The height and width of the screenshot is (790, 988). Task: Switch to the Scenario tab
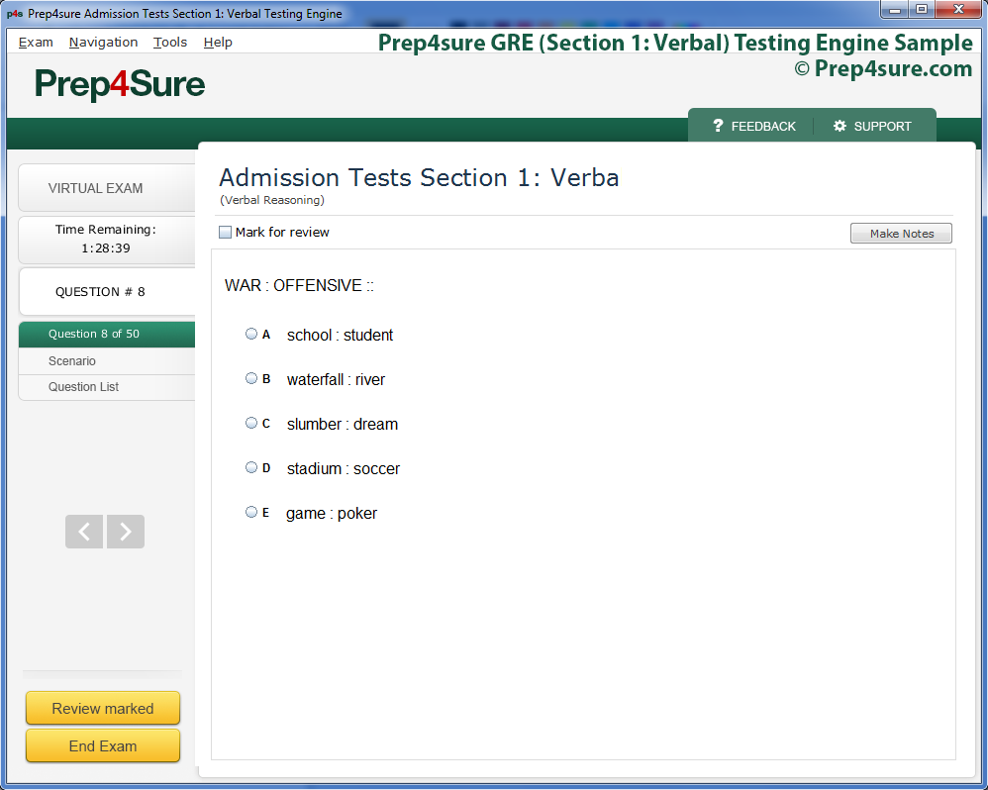tap(107, 361)
